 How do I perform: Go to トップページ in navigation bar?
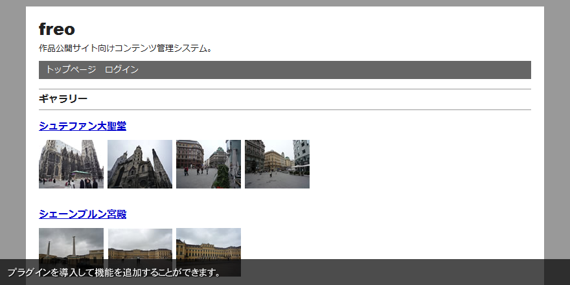tap(71, 70)
